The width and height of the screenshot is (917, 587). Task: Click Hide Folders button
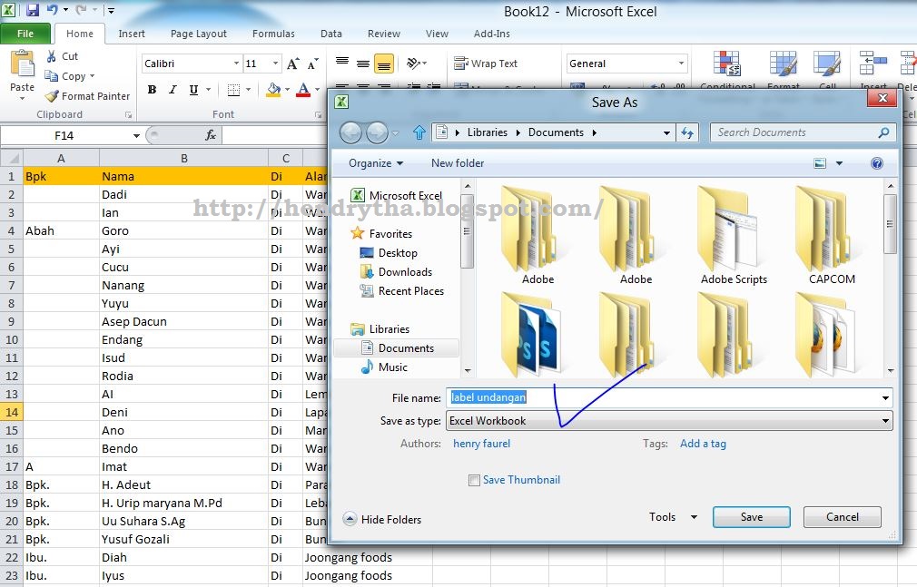[x=382, y=519]
